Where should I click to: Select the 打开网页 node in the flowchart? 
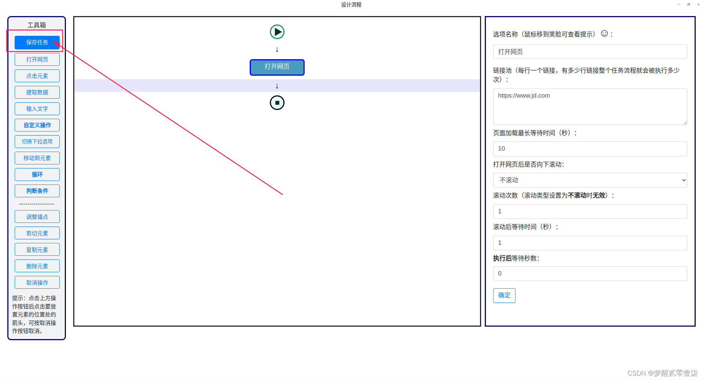pos(277,67)
